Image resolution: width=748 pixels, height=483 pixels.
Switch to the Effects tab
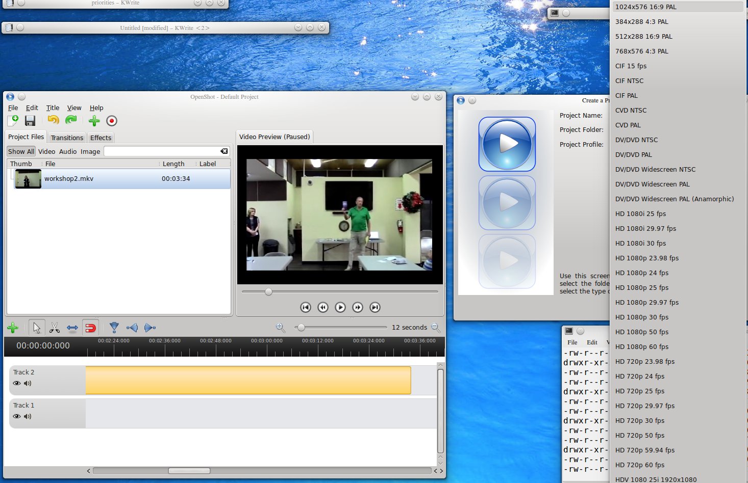[x=101, y=138]
